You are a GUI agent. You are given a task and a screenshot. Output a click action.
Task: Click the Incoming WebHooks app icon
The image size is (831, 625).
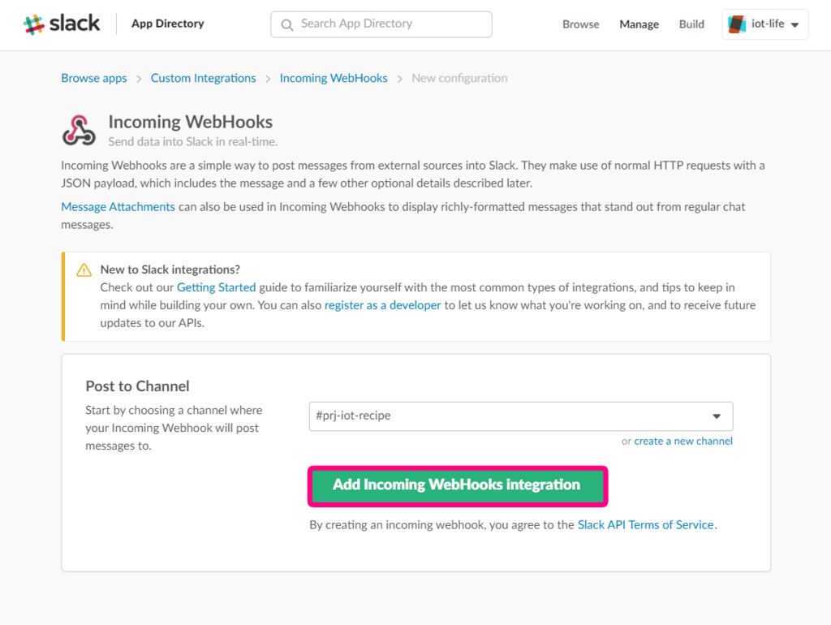tap(79, 131)
